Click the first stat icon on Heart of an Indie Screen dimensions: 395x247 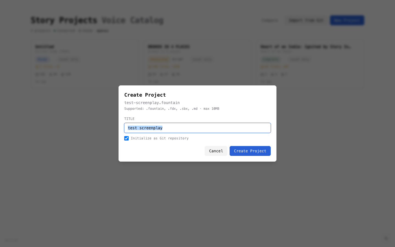[262, 74]
